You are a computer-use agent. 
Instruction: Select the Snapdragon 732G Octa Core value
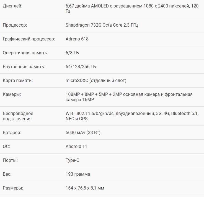click(x=102, y=25)
